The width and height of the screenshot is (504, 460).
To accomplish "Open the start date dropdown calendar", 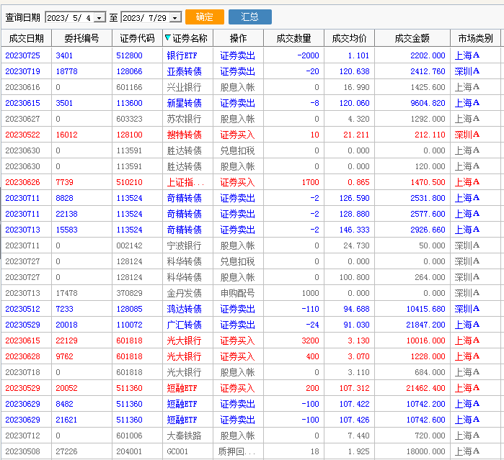I will (100, 18).
